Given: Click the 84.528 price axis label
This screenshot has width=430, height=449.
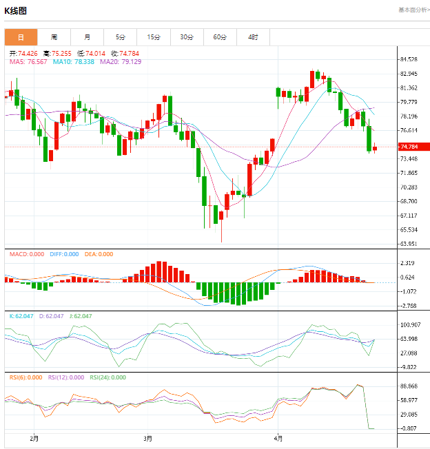Looking at the screenshot, I should point(409,59).
